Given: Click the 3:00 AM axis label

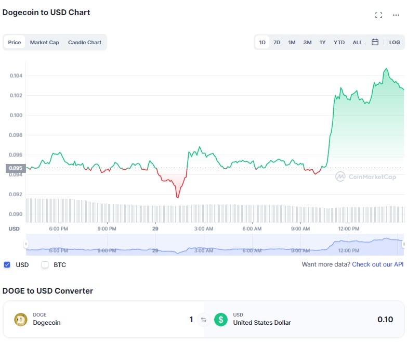Looking at the screenshot, I should pos(204,229).
